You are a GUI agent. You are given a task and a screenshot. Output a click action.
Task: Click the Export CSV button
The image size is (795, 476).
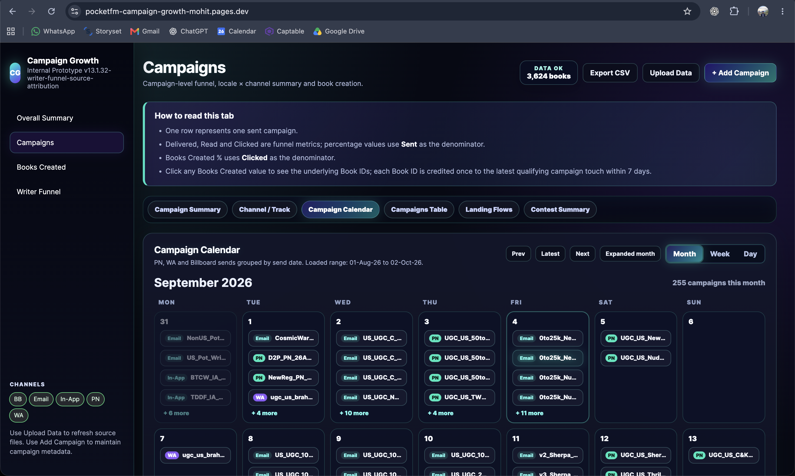[x=610, y=73]
